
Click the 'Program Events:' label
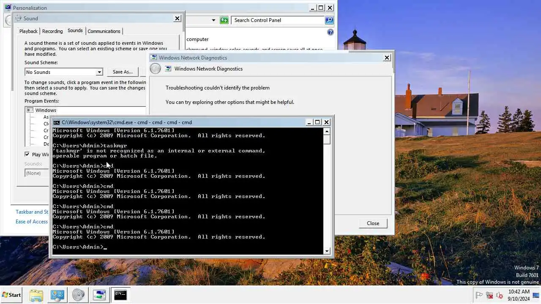(x=42, y=101)
